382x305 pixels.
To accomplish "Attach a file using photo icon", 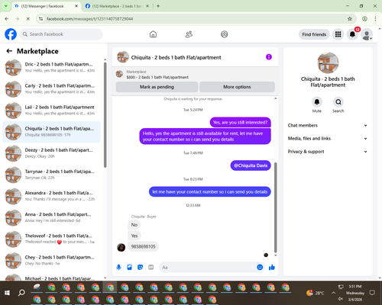I will tap(129, 267).
